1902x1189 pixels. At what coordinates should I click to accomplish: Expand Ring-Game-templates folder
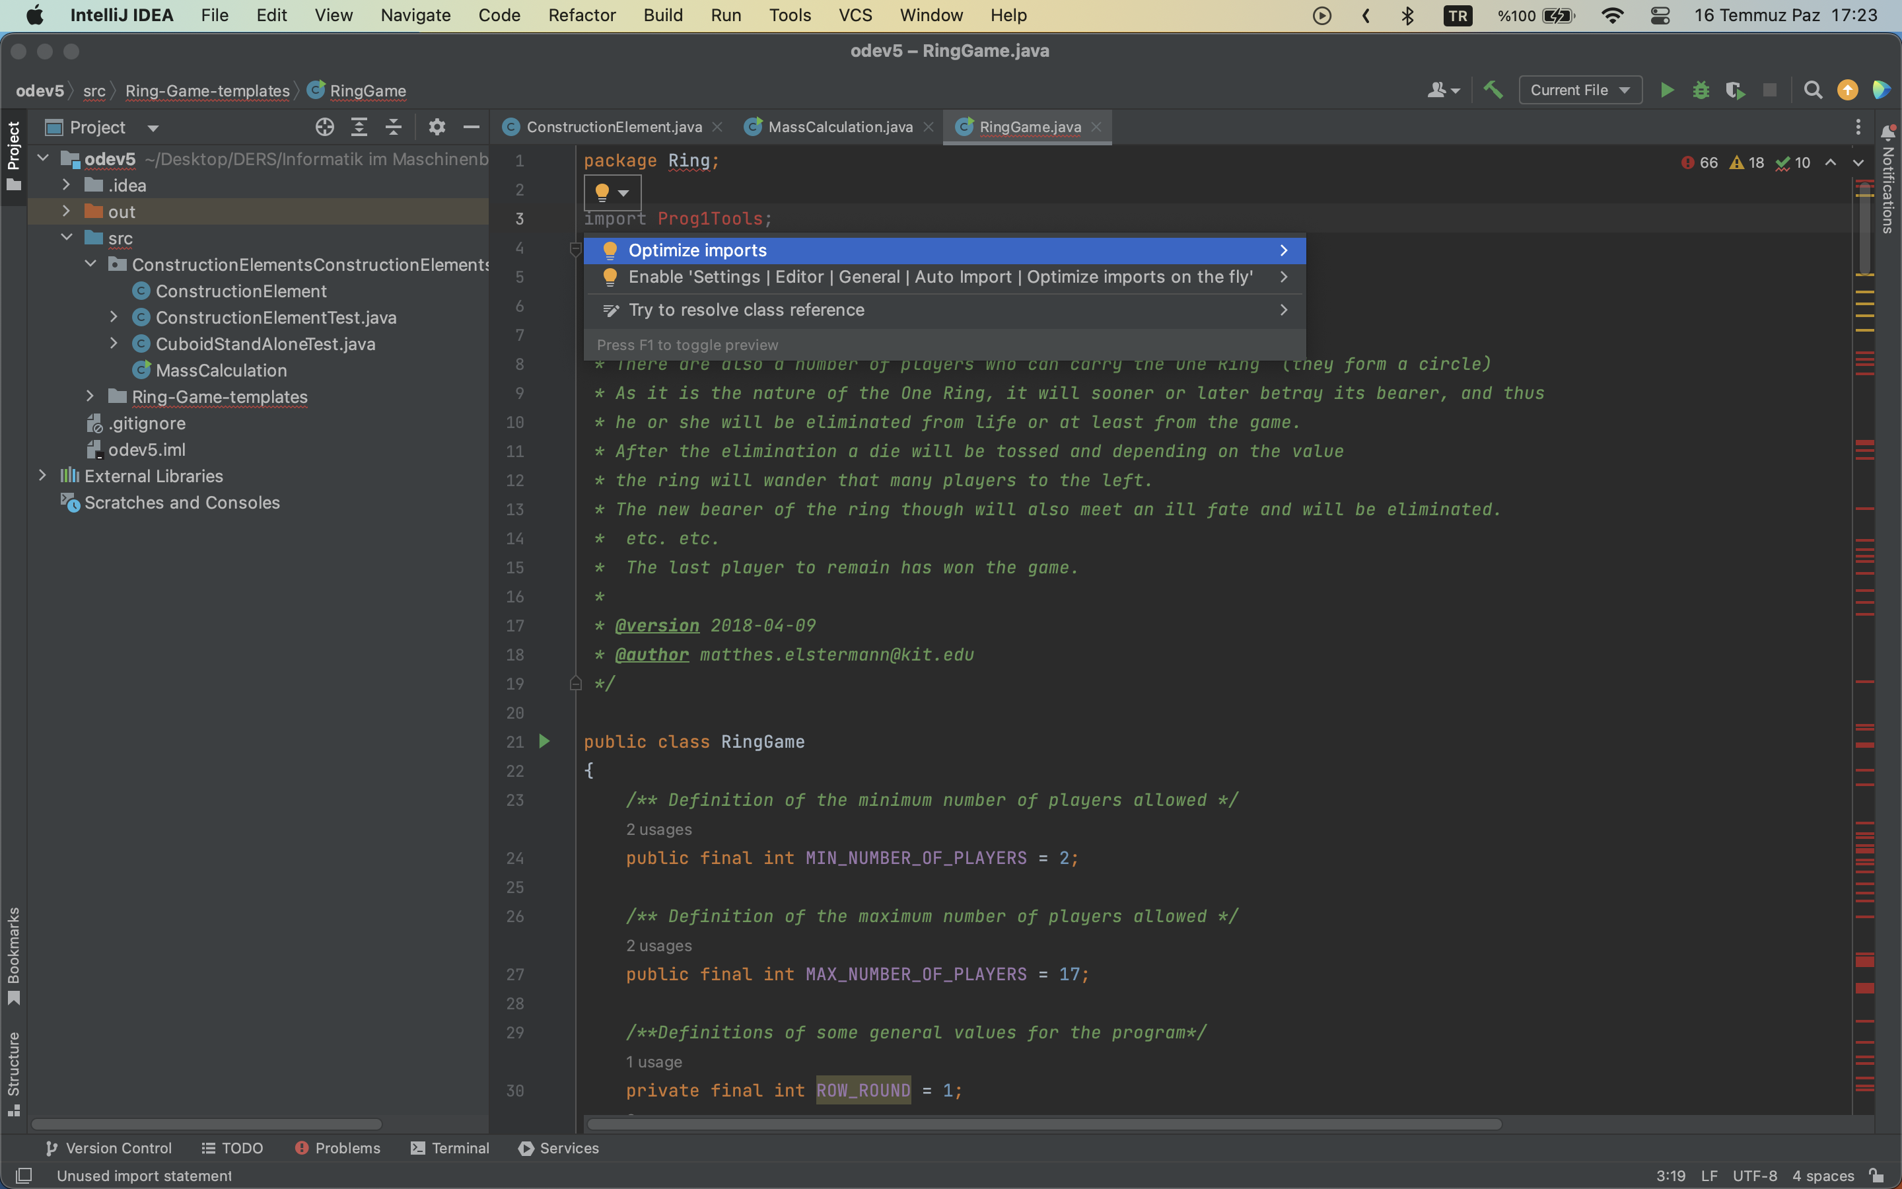click(90, 396)
